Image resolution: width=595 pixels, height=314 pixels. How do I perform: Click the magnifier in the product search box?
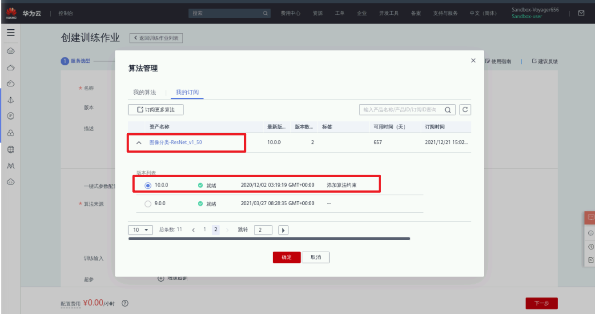point(447,110)
